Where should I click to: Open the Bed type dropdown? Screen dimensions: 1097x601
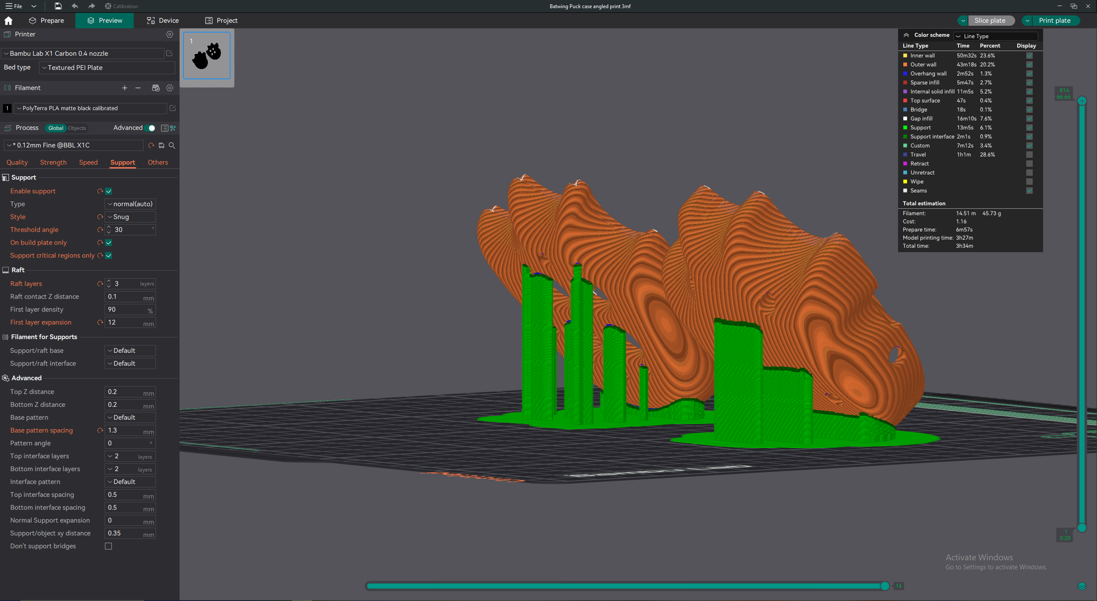tap(107, 68)
